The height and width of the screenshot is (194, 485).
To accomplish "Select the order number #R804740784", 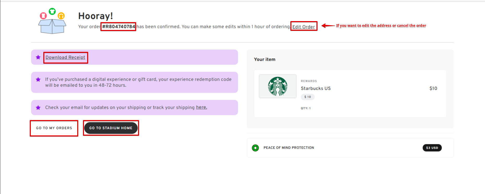I will coord(118,27).
